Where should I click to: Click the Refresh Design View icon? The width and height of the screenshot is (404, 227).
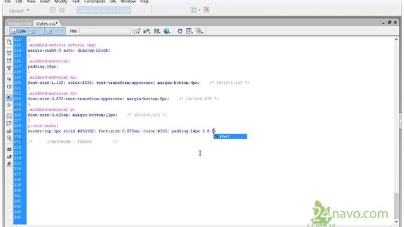(x=180, y=31)
